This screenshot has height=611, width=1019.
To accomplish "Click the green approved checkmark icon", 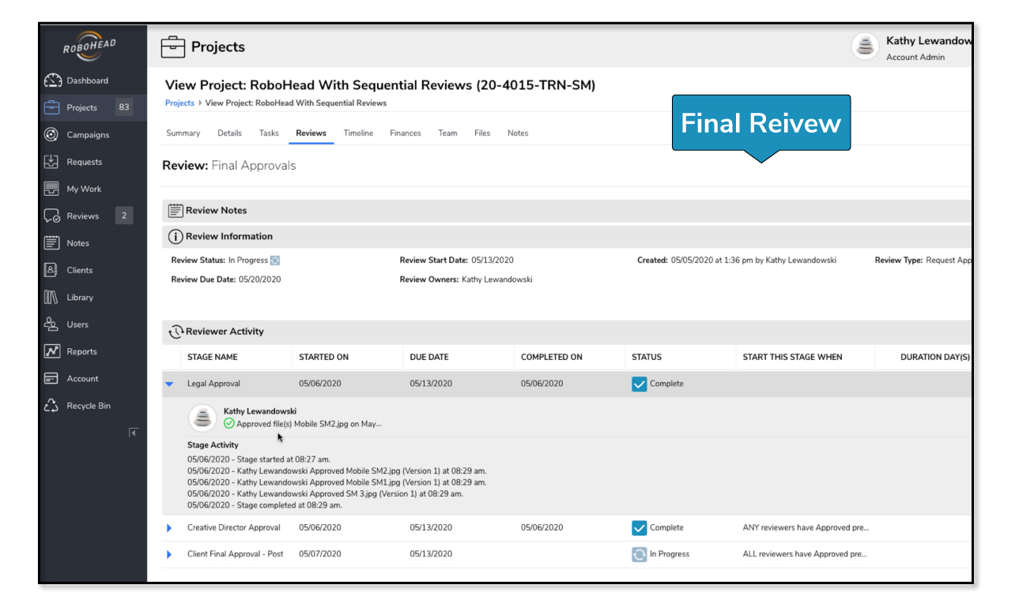I will click(229, 424).
